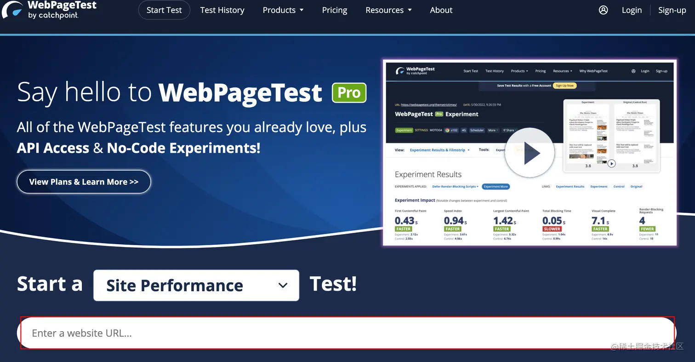Click the Login link

coord(632,10)
